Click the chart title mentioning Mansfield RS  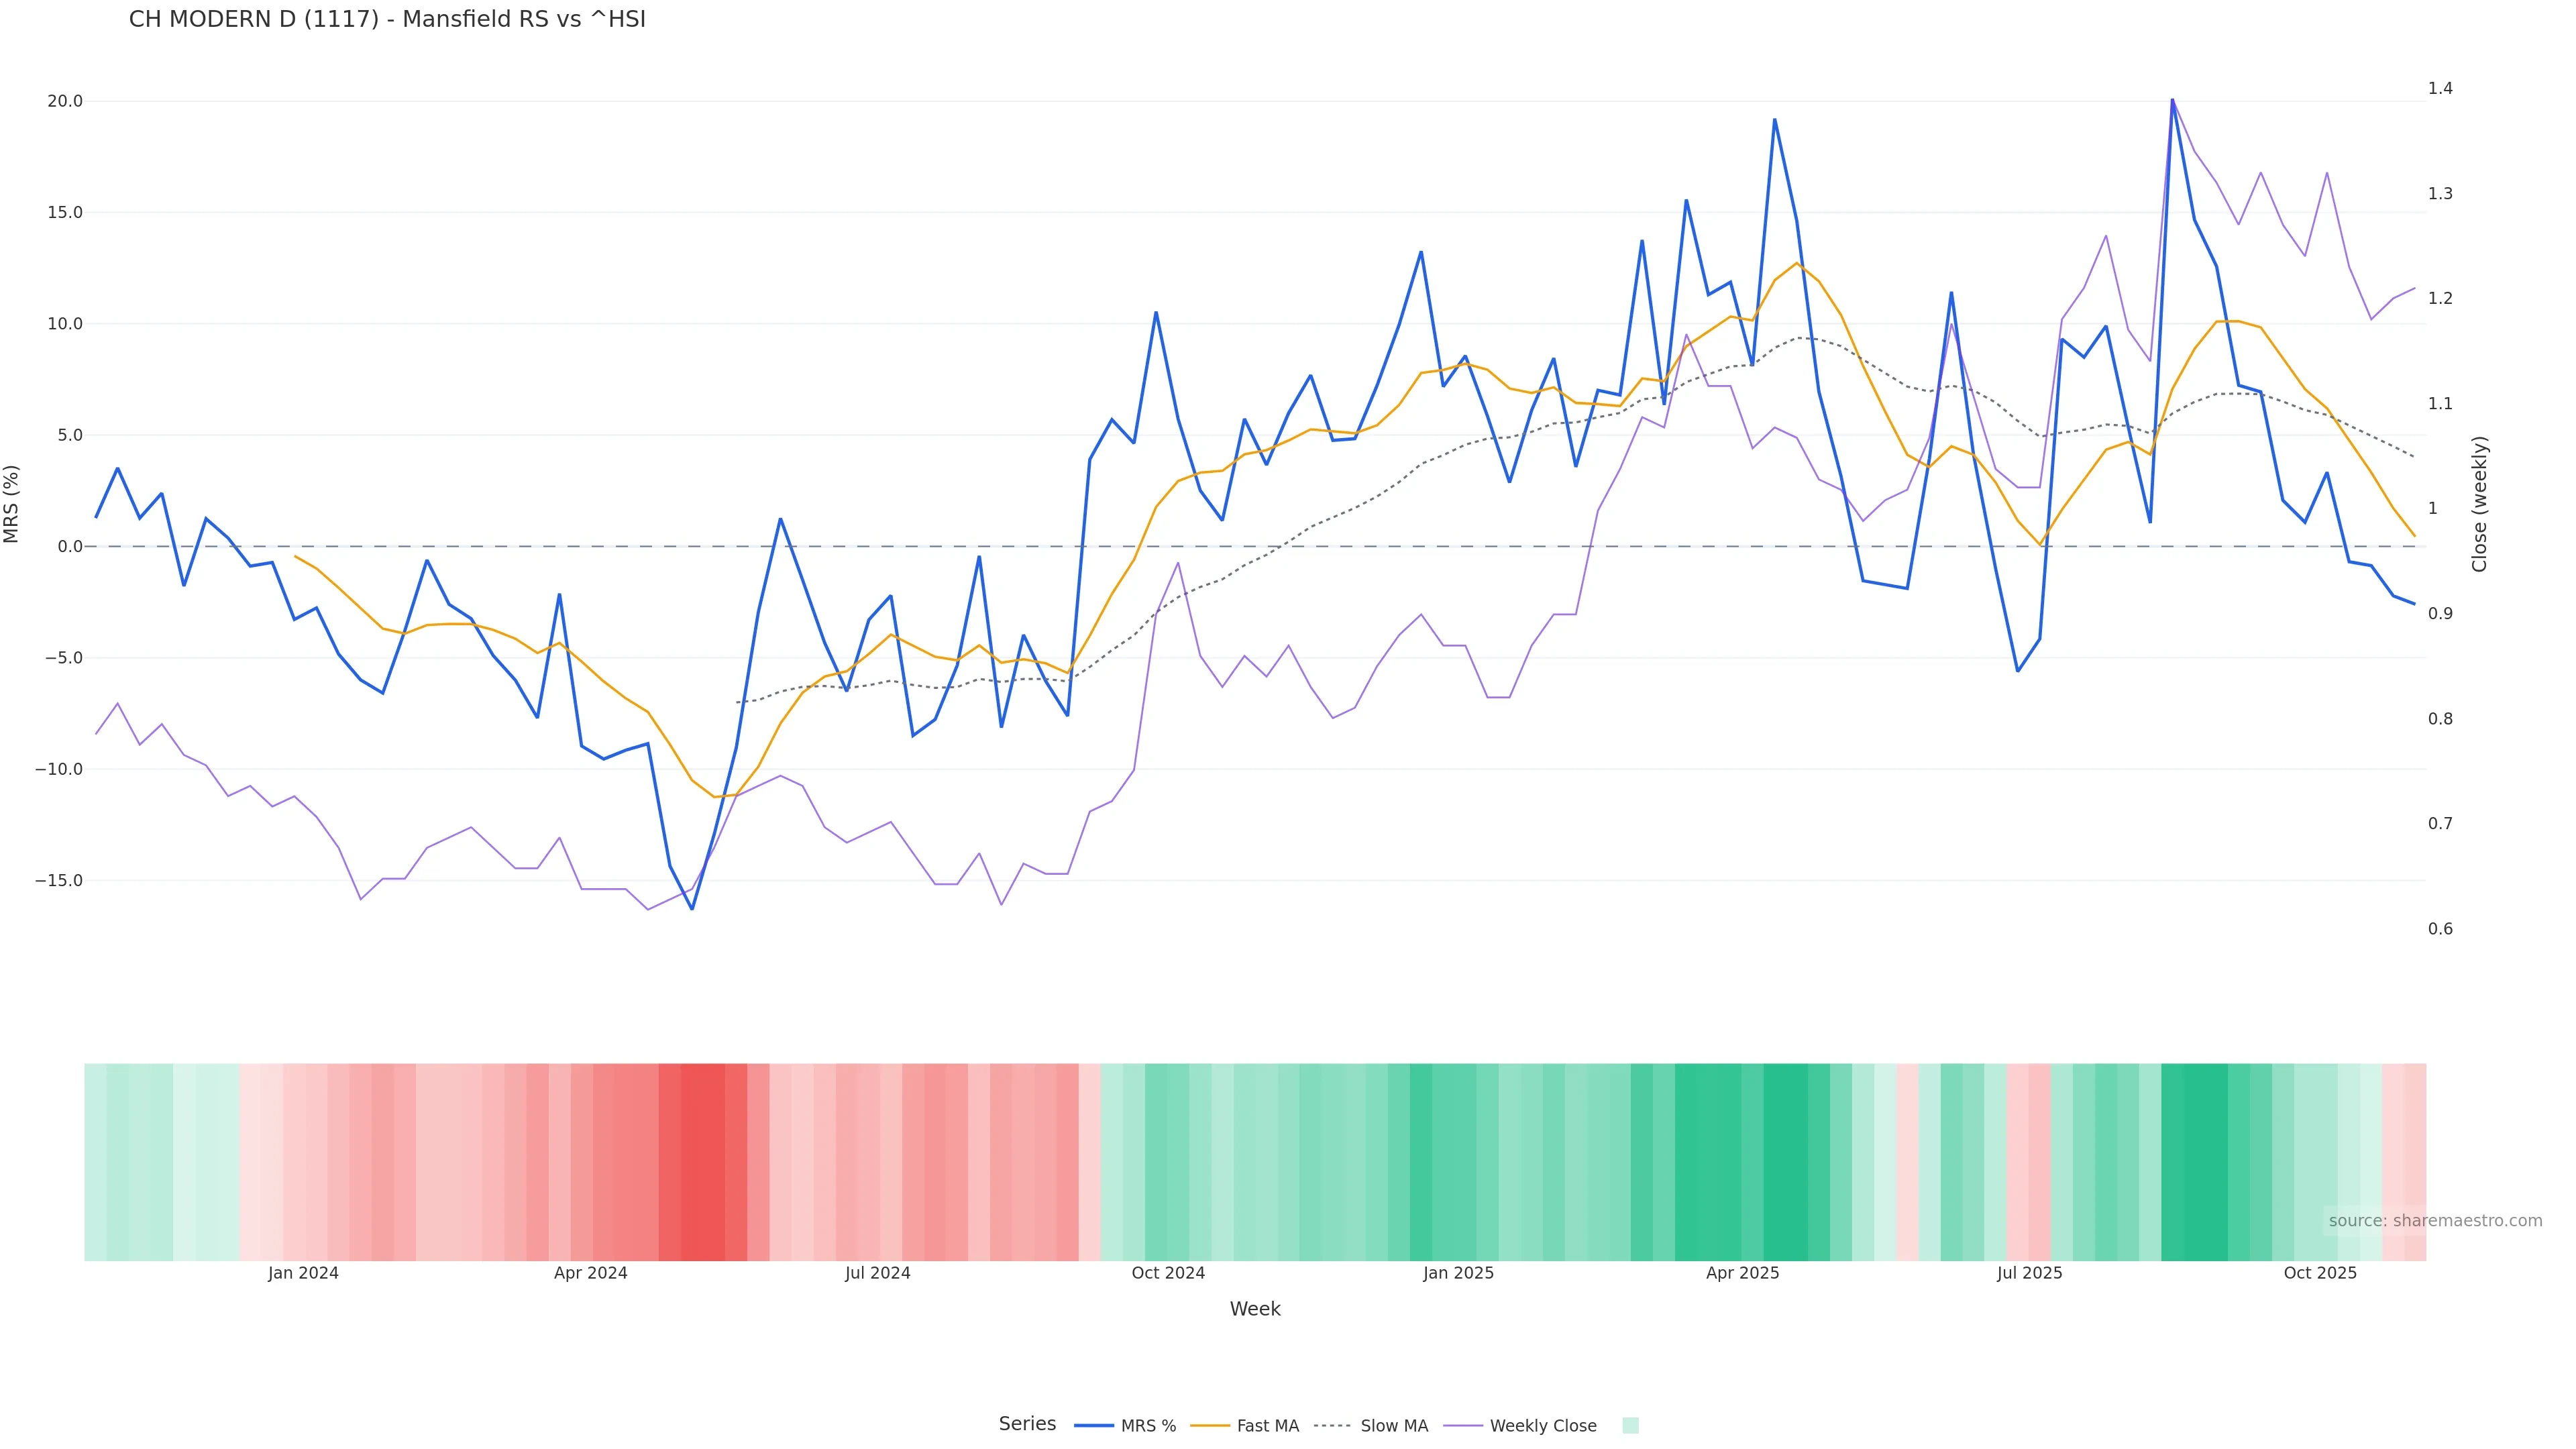tap(387, 20)
